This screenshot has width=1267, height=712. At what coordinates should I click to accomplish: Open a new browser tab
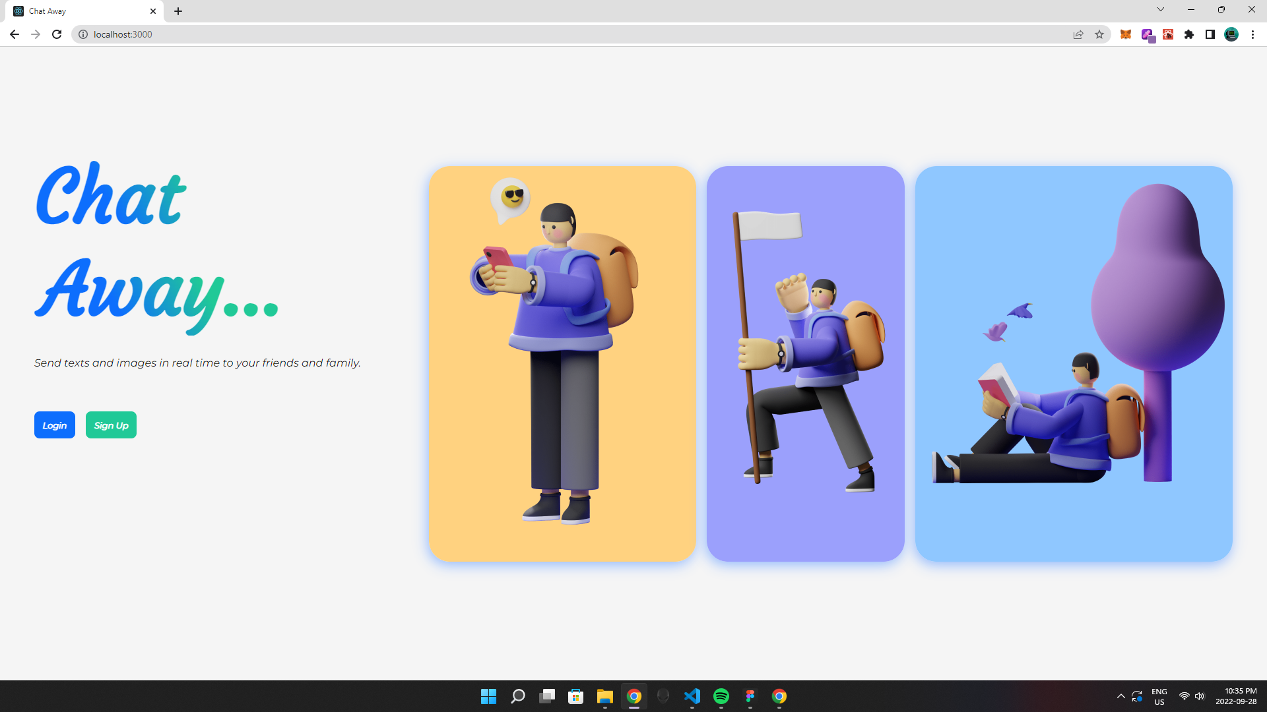[178, 11]
